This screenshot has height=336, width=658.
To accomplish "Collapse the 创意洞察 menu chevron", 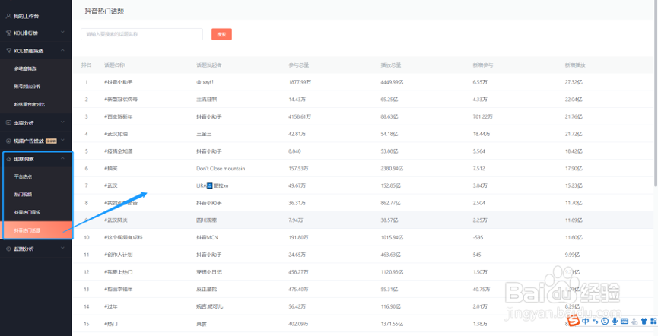I will pos(62,159).
